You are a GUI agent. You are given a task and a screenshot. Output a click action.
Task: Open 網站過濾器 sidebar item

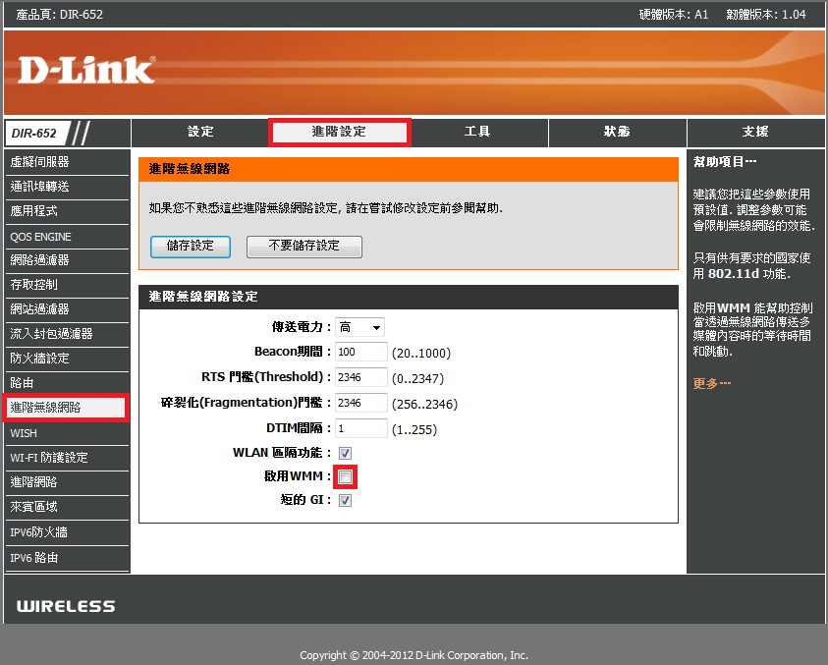[67, 309]
